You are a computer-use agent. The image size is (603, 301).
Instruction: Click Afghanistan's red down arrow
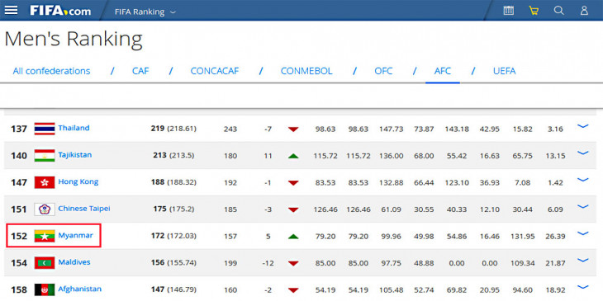point(293,290)
